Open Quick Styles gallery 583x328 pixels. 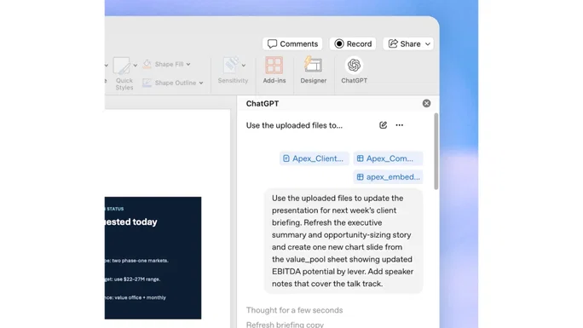[124, 74]
